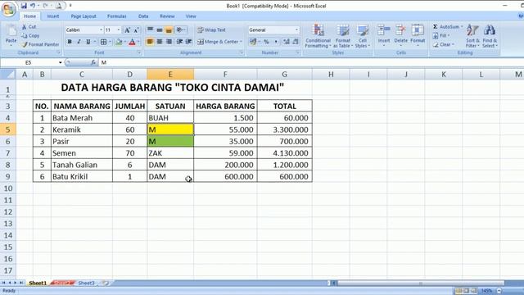The height and width of the screenshot is (295, 524).
Task: Toggle bold formatting
Action: click(70, 42)
